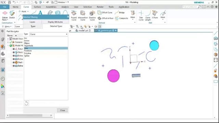Select Polyline in the type list
Image resolution: width=219 pixels, height=123 pixels.
coord(46,53)
